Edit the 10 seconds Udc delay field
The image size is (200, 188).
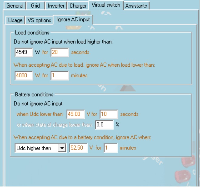[109, 114]
